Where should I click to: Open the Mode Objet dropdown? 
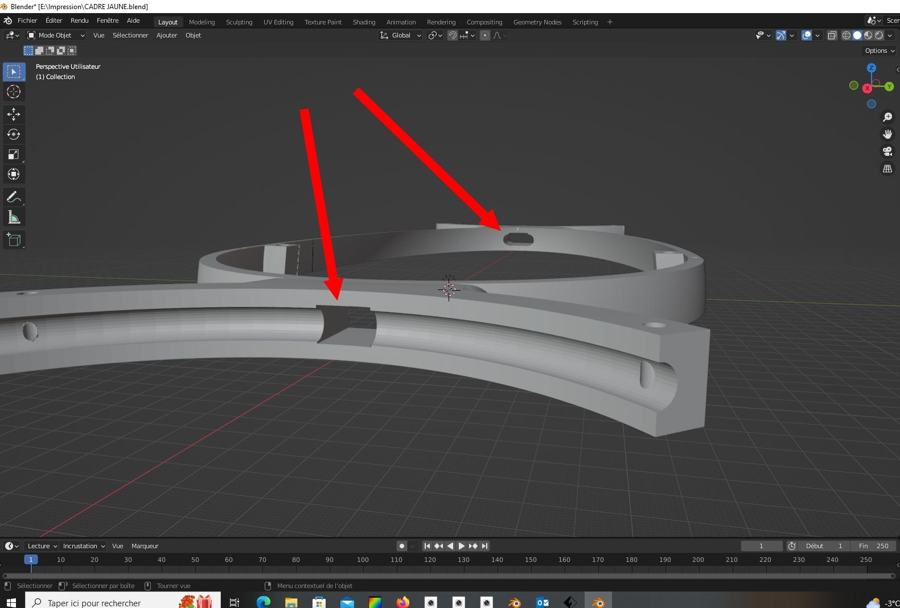click(x=56, y=35)
